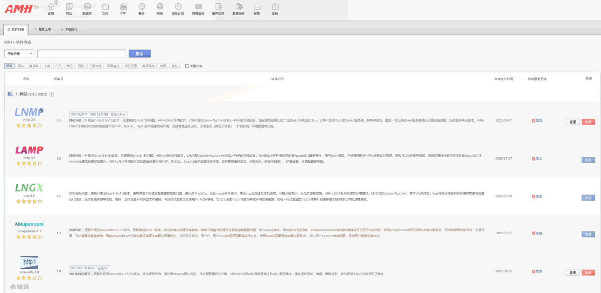Switch to the 下载排行 tab
This screenshot has height=293, width=601.
coord(69,29)
